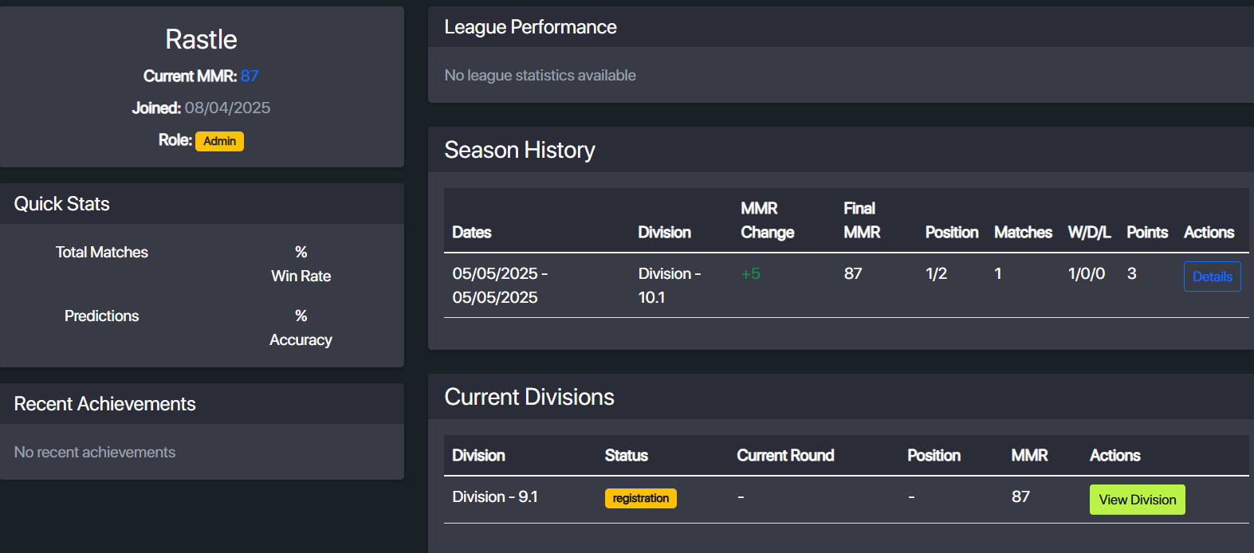
Task: Select the Division - 9.1 row entry
Action: point(495,496)
